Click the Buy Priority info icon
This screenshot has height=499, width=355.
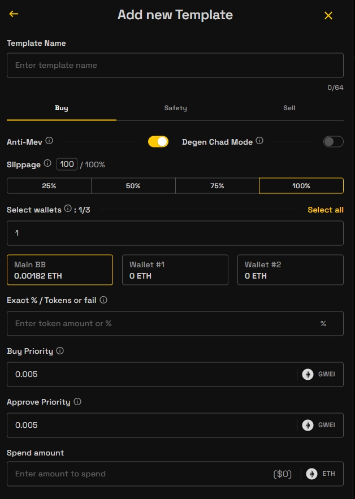pos(60,351)
